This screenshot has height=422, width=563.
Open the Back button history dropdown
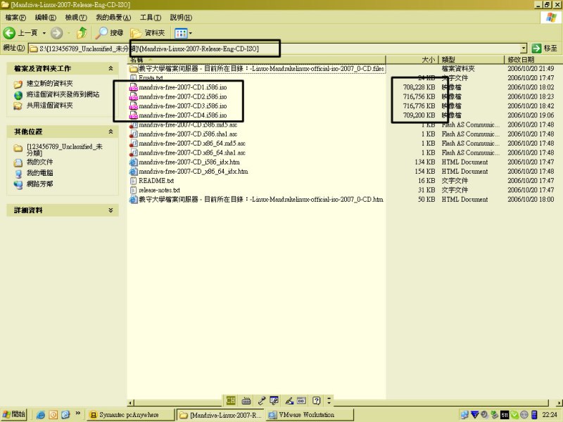44,33
